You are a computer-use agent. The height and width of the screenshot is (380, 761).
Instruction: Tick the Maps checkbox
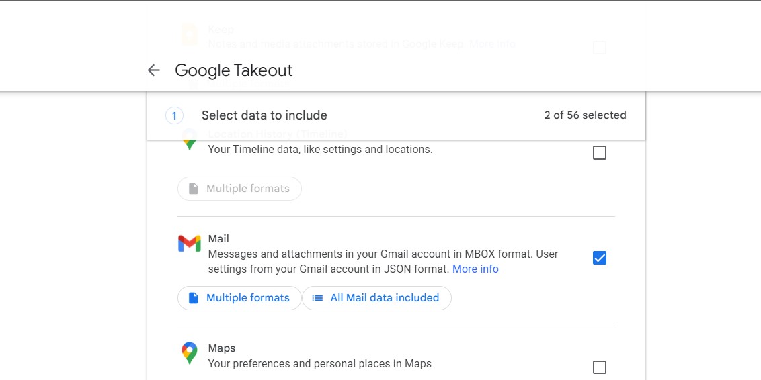pyautogui.click(x=600, y=367)
